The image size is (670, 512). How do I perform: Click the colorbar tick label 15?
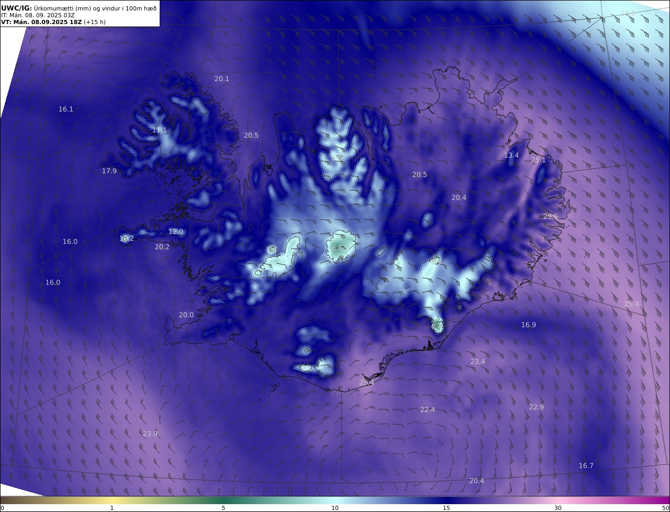[x=446, y=508]
